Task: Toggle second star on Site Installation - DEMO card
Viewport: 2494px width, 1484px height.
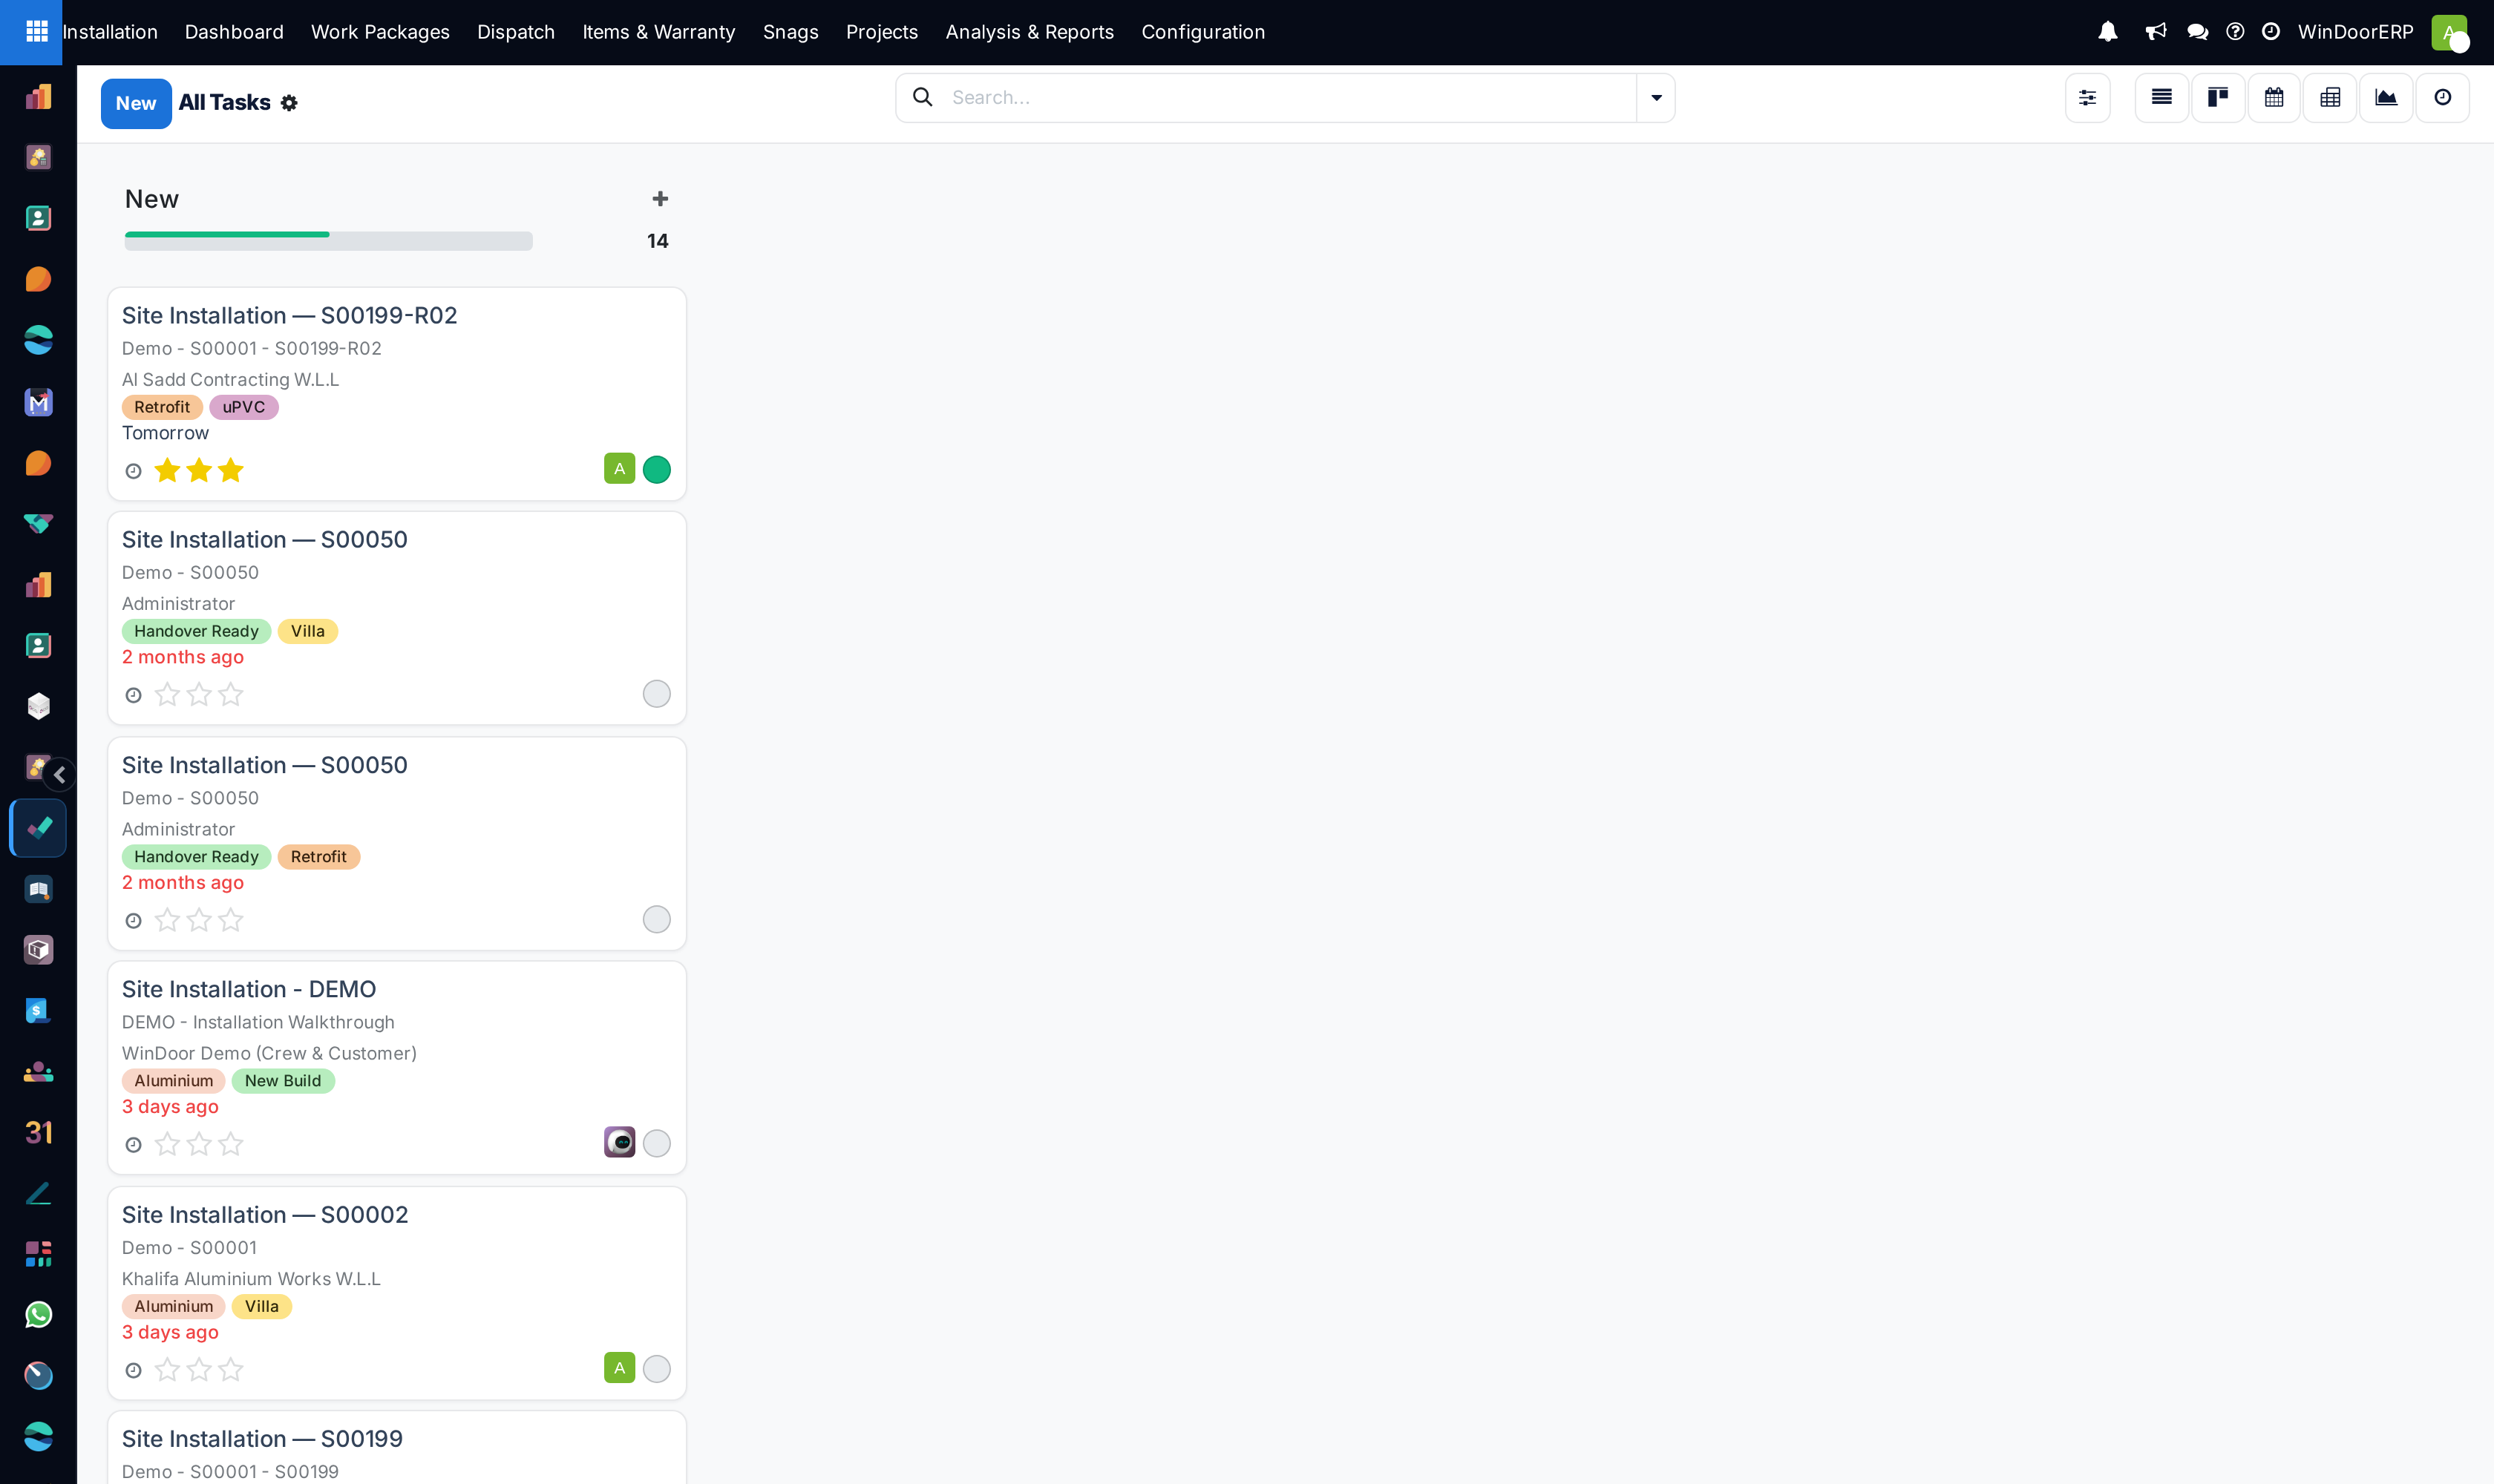Action: (199, 1144)
